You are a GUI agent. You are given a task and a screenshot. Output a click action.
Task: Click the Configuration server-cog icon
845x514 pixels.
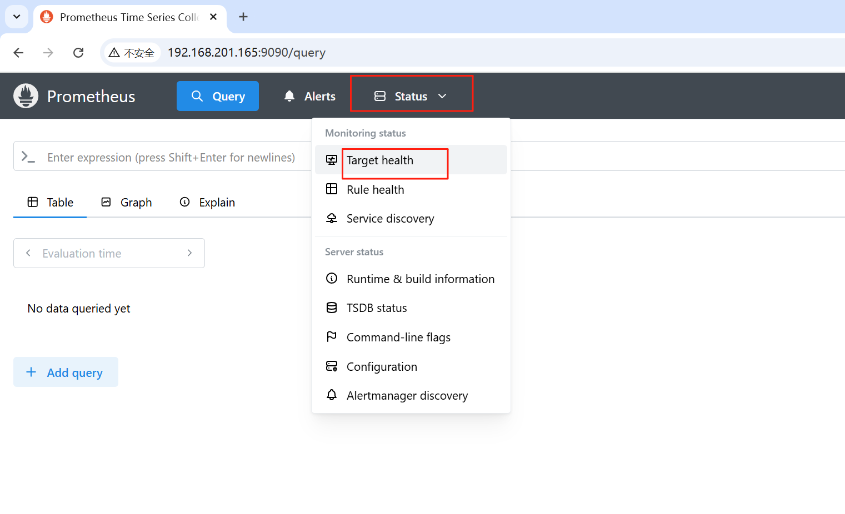[x=332, y=366]
